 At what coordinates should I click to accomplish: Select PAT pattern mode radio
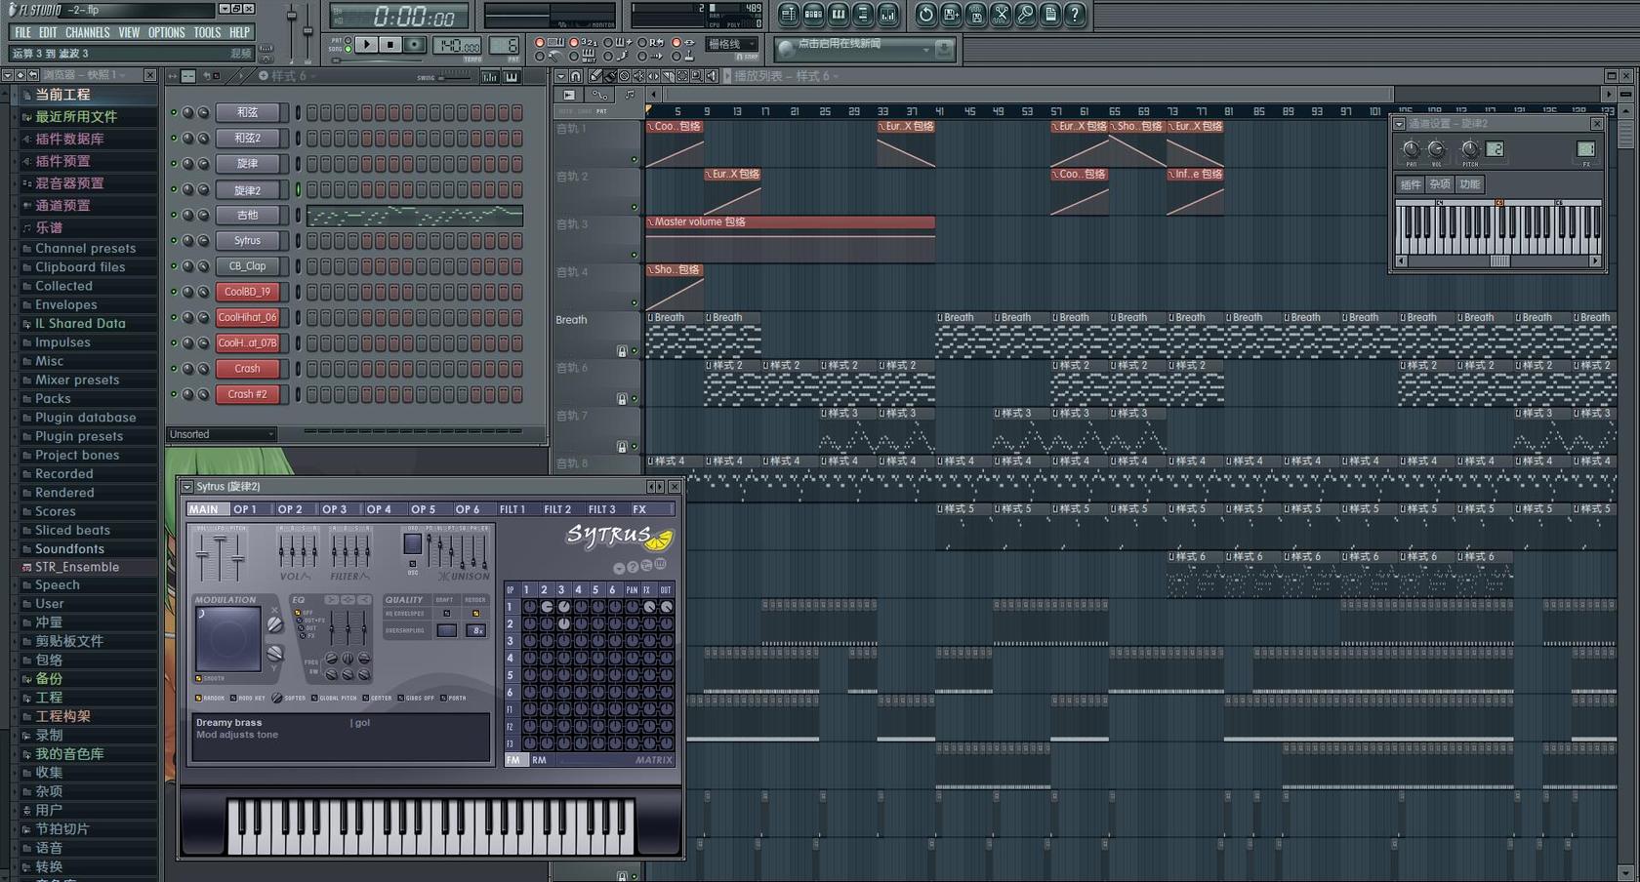[x=348, y=40]
